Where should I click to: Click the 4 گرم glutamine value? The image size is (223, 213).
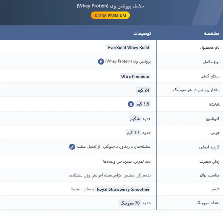pyautogui.click(x=135, y=119)
